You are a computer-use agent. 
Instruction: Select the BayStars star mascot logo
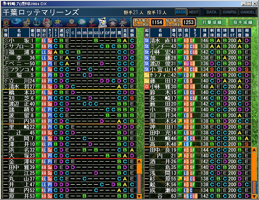pos(58,22)
